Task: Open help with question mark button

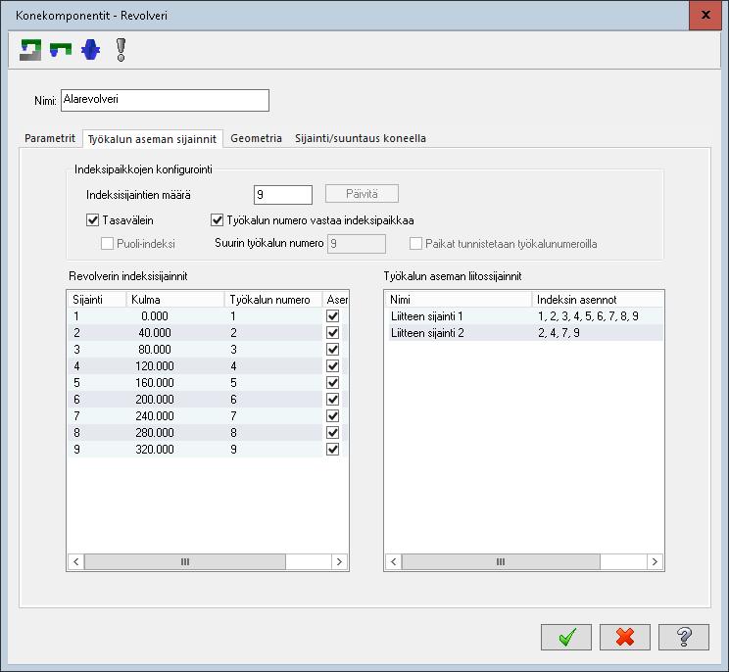Action: [684, 637]
